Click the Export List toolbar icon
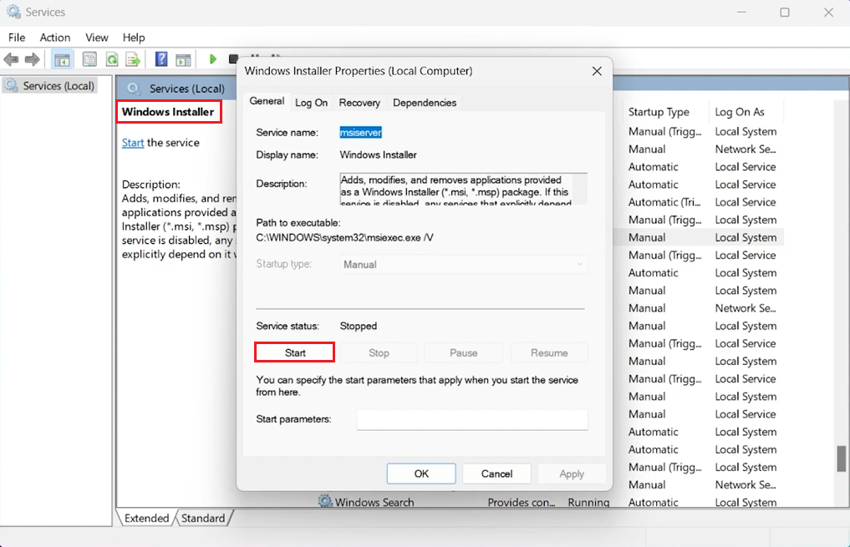 (134, 58)
